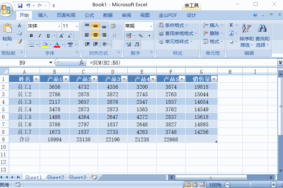This screenshot has width=283, height=188.
Task: Increase decimal places
Action: pos(129,44)
